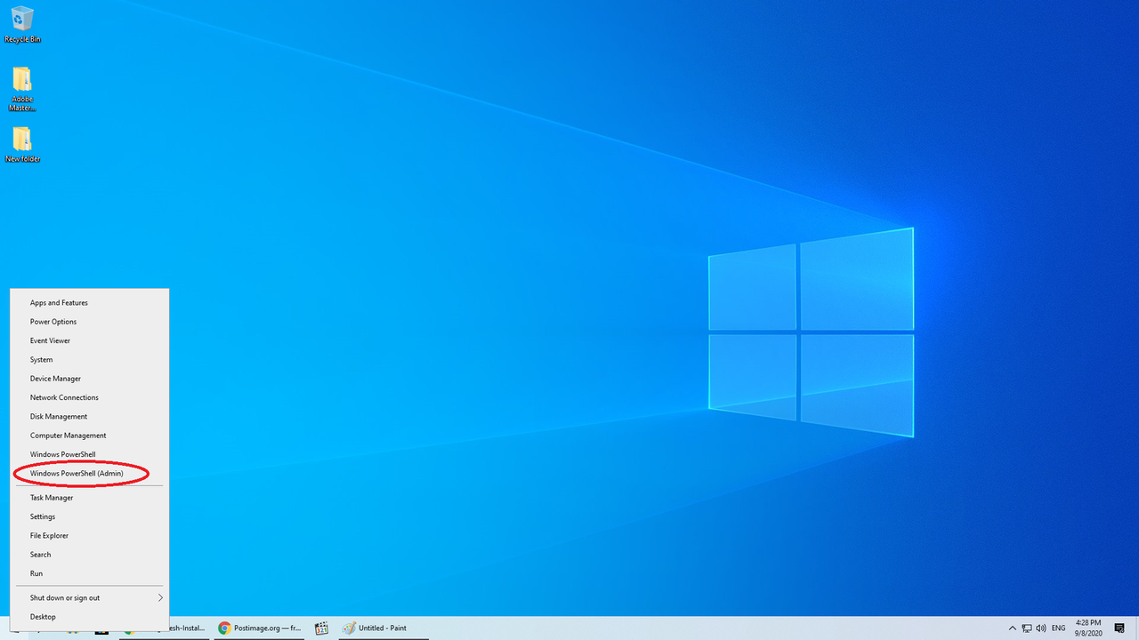
Task: Open the Media Player Classic taskbar icon
Action: point(322,628)
